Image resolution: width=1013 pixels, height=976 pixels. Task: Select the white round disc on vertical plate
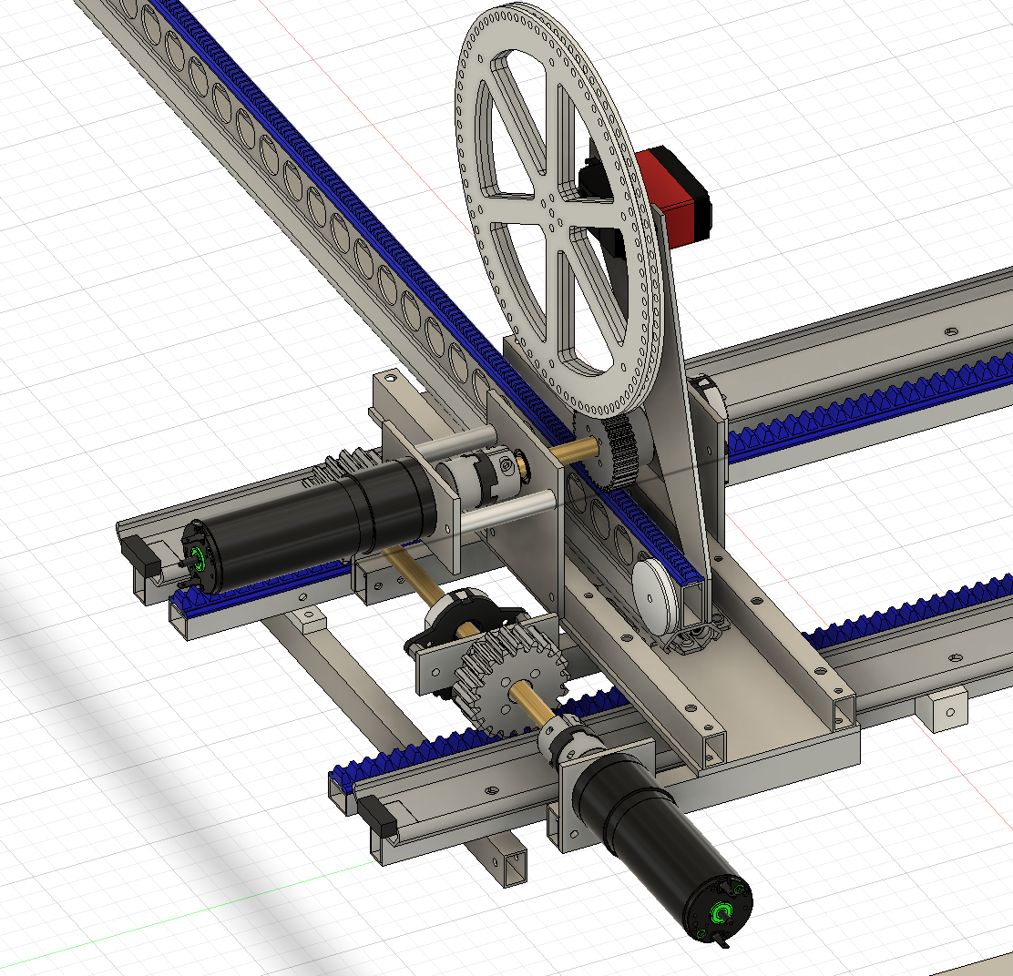tap(654, 595)
